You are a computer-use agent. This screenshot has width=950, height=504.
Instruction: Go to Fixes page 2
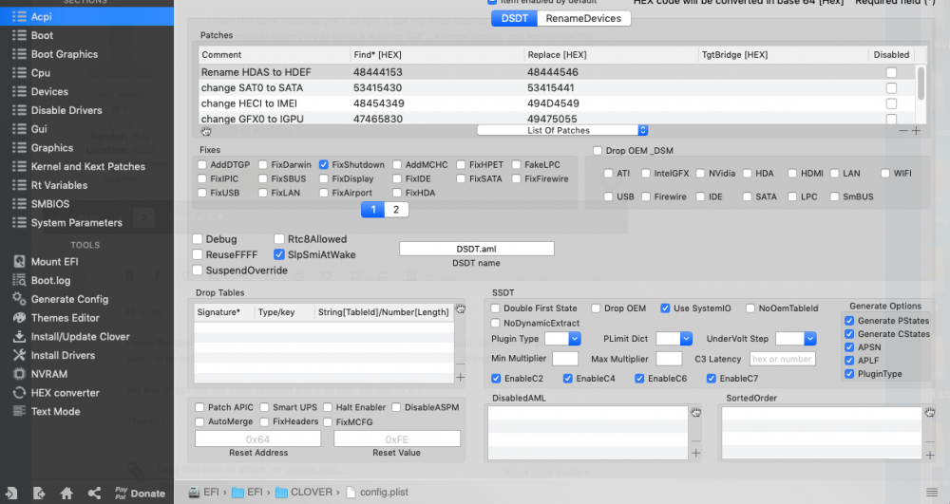point(396,210)
